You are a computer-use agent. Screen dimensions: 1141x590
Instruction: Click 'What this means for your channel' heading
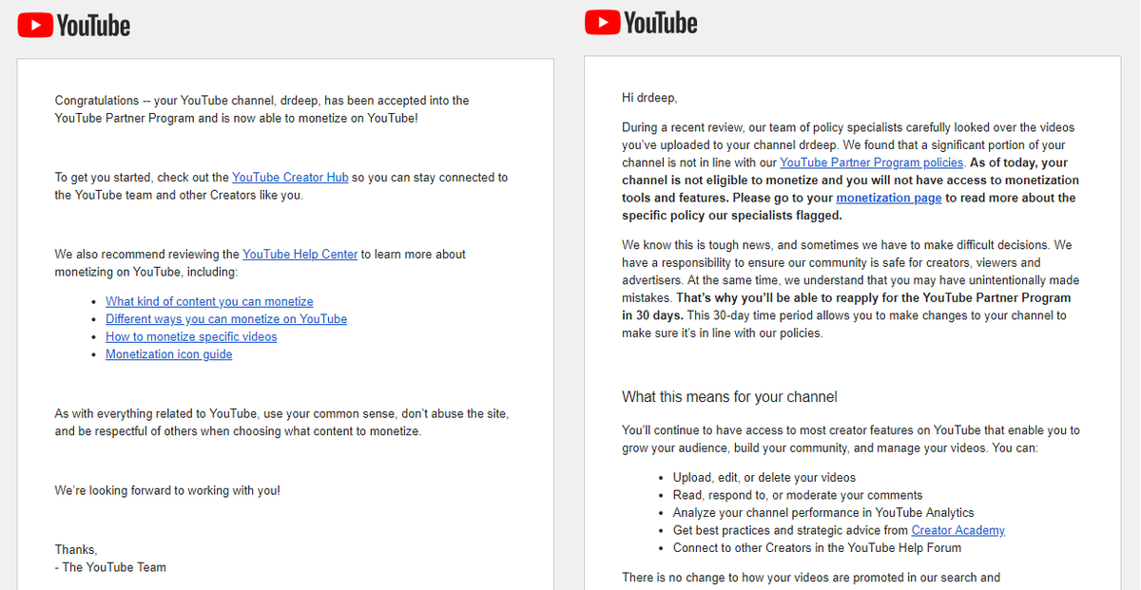pos(729,396)
